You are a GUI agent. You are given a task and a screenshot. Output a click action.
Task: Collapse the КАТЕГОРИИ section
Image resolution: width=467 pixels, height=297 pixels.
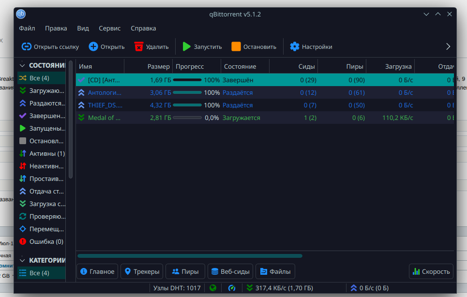point(22,260)
